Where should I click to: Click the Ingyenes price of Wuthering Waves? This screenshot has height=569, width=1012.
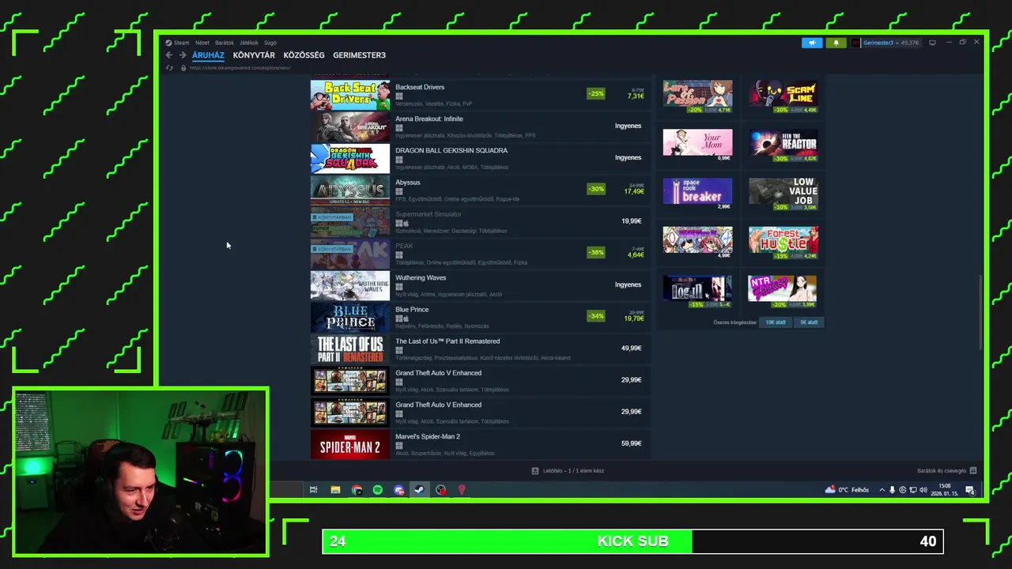click(x=629, y=284)
